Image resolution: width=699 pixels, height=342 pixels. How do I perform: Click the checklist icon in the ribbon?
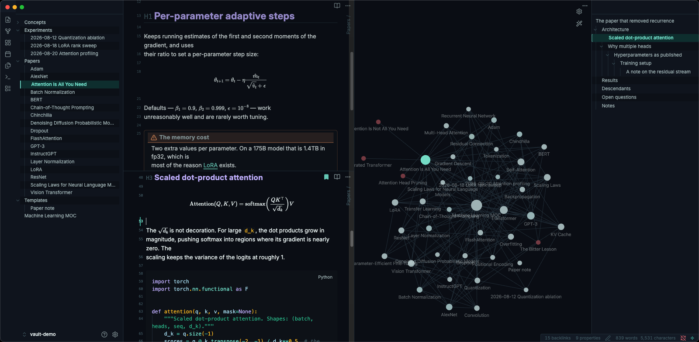(x=8, y=88)
